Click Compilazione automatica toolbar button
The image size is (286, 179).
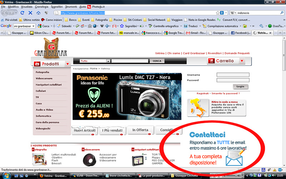(x=220, y=26)
